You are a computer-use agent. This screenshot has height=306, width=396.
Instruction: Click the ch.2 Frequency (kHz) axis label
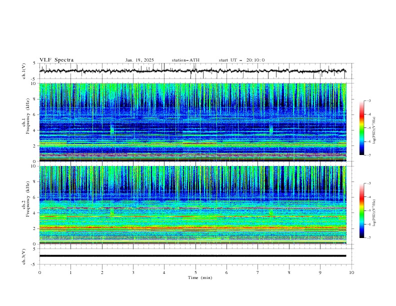pos(26,198)
